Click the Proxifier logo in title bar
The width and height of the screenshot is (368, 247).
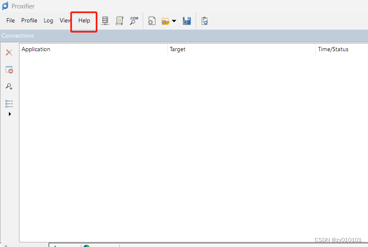[x=5, y=6]
